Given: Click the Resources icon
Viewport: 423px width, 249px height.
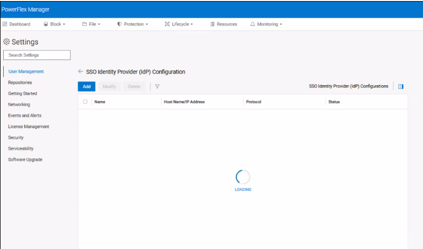Looking at the screenshot, I should (x=212, y=24).
